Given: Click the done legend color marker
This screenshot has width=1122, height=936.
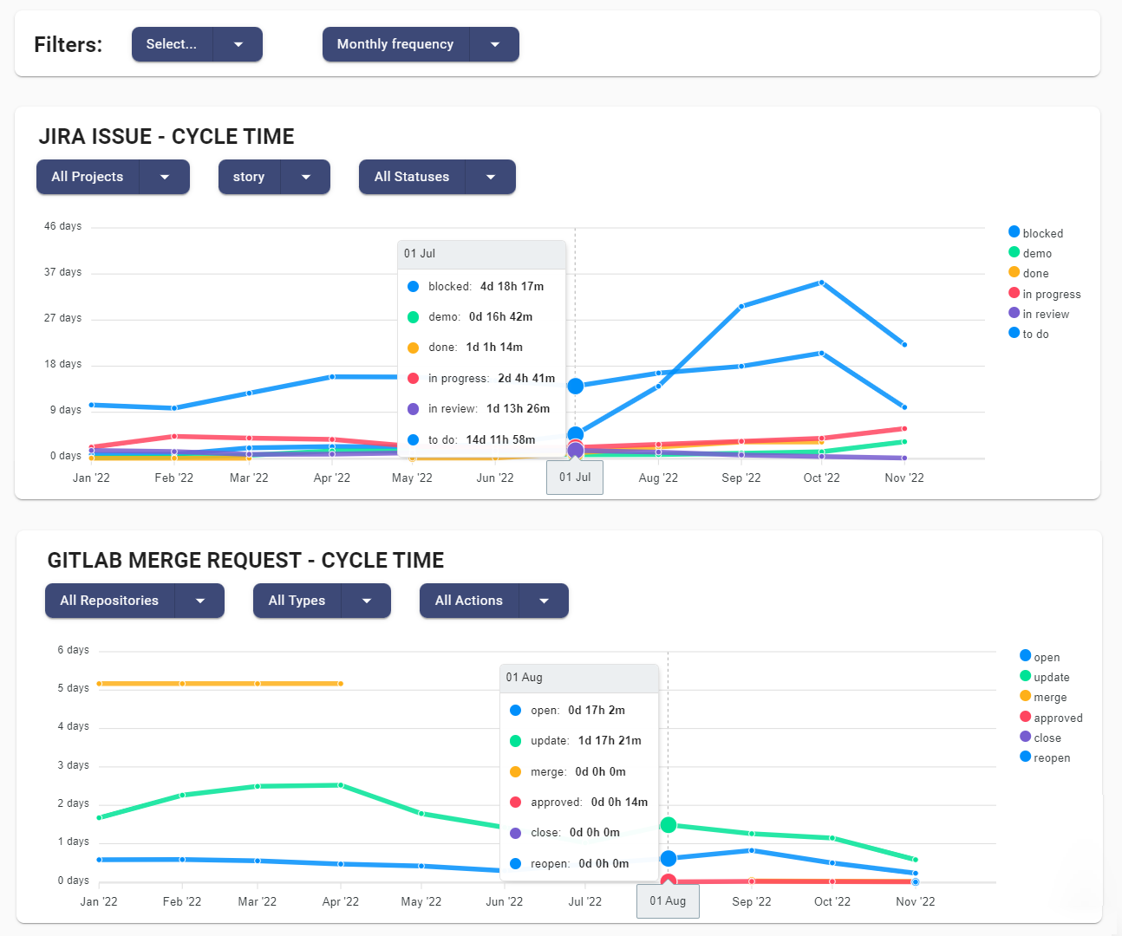Looking at the screenshot, I should [1014, 272].
